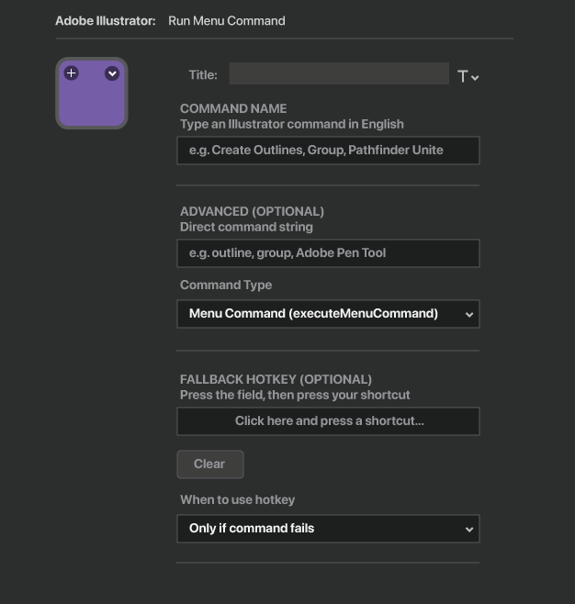Open the When to use hotkey dropdown
Image resolution: width=575 pixels, height=604 pixels.
pyautogui.click(x=328, y=529)
